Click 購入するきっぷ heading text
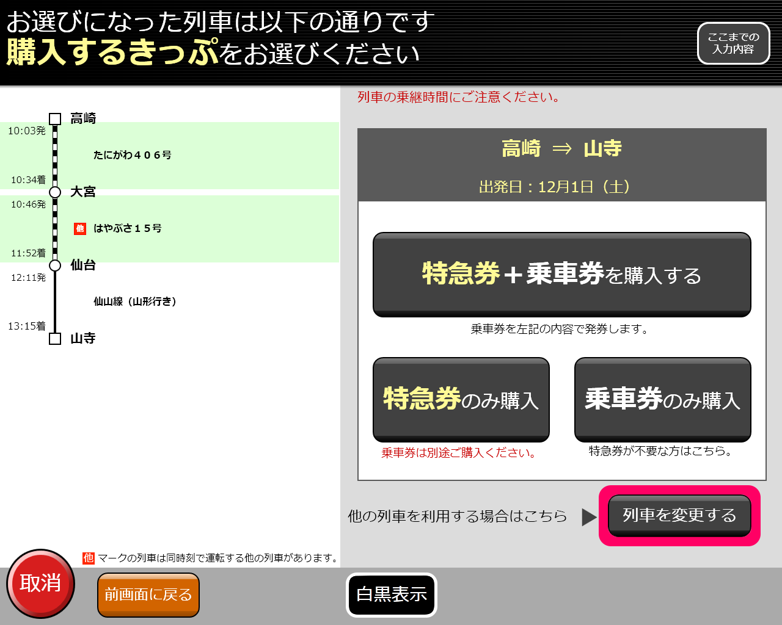The image size is (782, 625). (x=112, y=52)
